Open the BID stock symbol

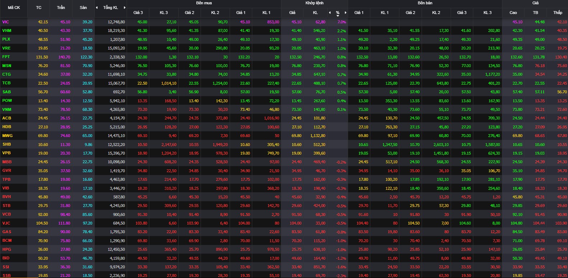coord(6,258)
